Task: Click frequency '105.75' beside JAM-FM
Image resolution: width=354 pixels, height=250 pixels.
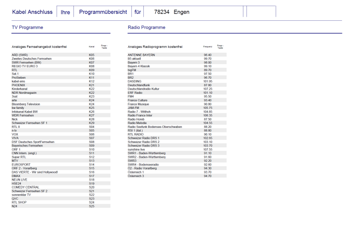Action: (208, 108)
